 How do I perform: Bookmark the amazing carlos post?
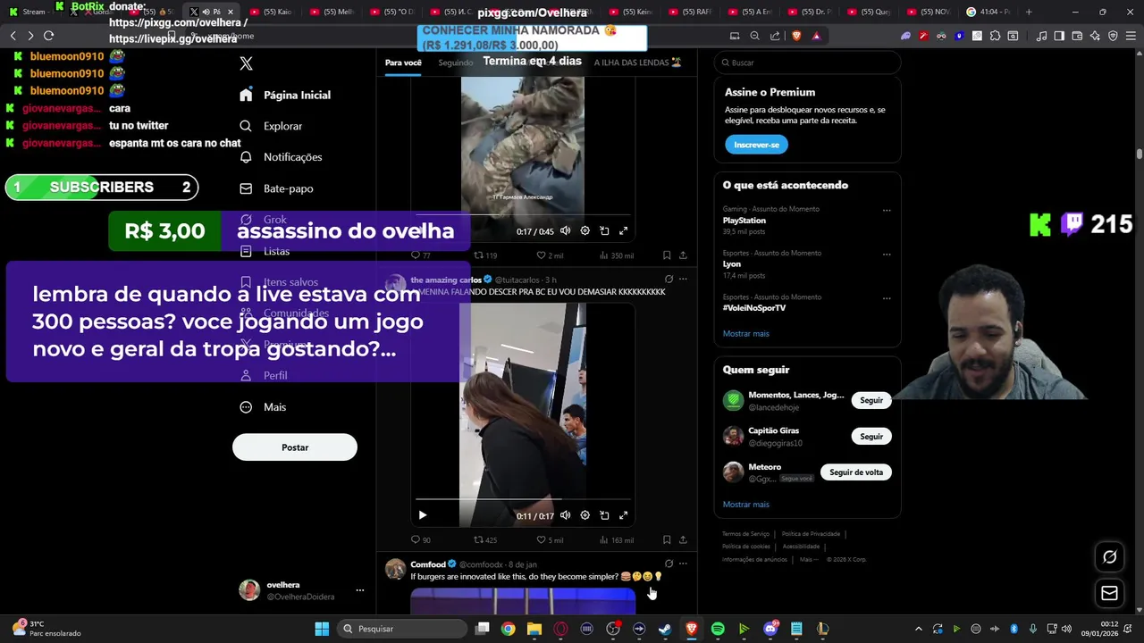click(667, 540)
